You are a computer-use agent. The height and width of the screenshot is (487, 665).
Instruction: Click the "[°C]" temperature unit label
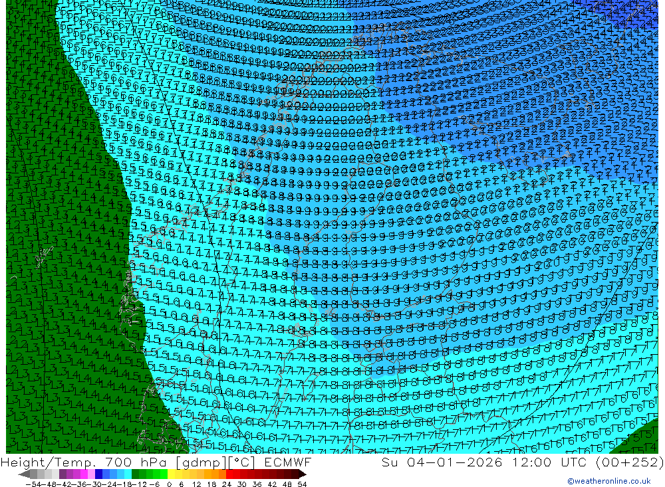pyautogui.click(x=241, y=462)
